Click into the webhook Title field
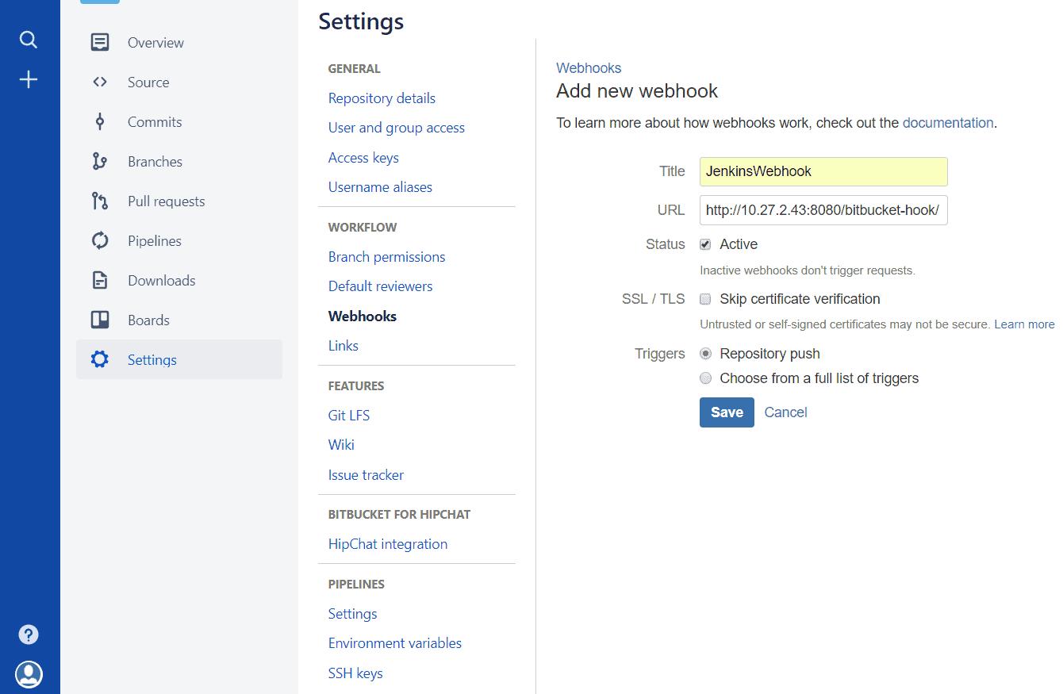Image resolution: width=1063 pixels, height=694 pixels. tap(823, 171)
